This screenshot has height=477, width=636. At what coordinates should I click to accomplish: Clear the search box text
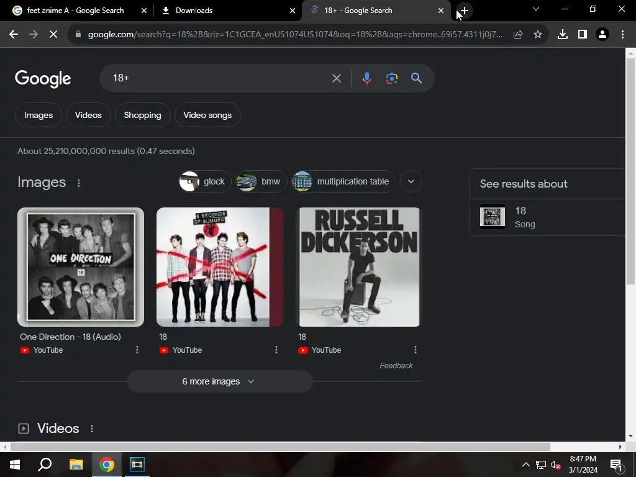click(x=336, y=78)
